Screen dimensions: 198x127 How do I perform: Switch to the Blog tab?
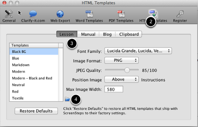pyautogui.click(x=107, y=34)
